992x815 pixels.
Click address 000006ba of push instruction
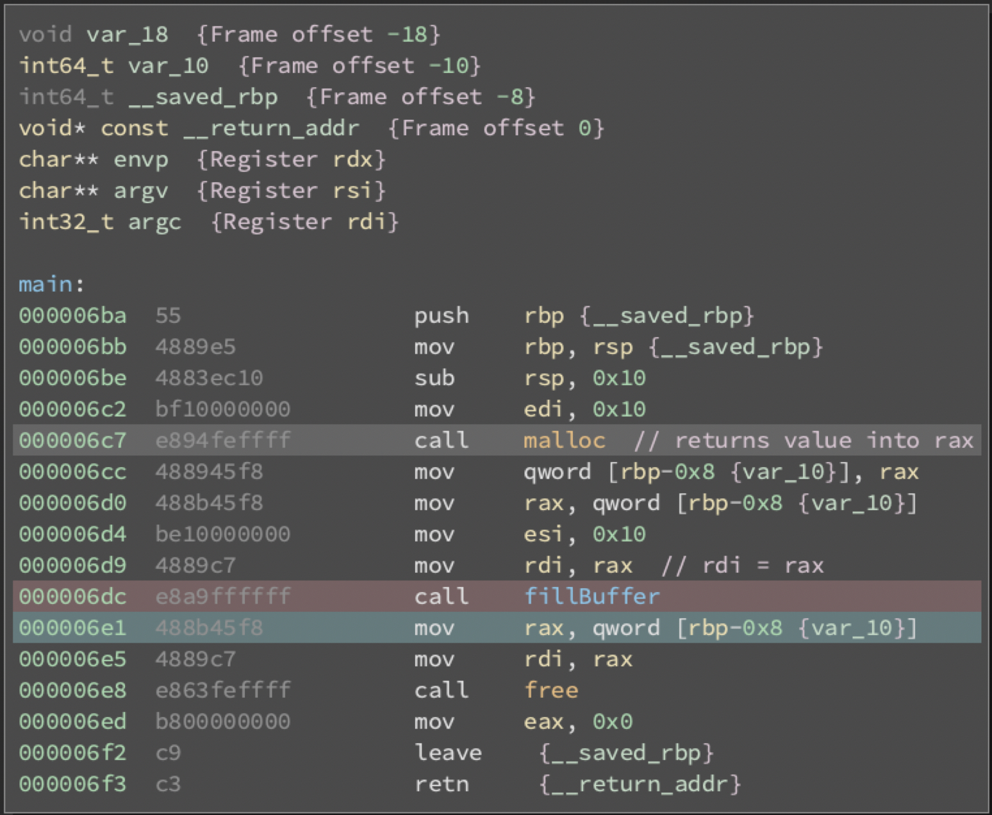pos(72,316)
